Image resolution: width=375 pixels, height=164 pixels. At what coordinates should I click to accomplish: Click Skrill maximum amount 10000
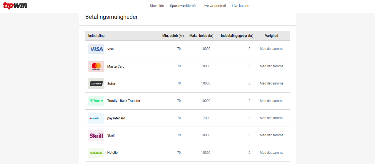tap(206, 135)
